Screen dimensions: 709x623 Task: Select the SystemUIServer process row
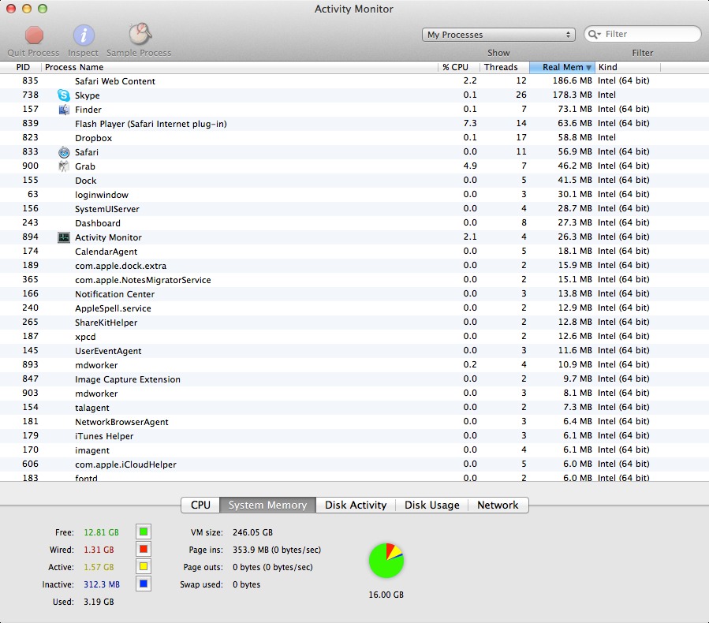pos(355,208)
